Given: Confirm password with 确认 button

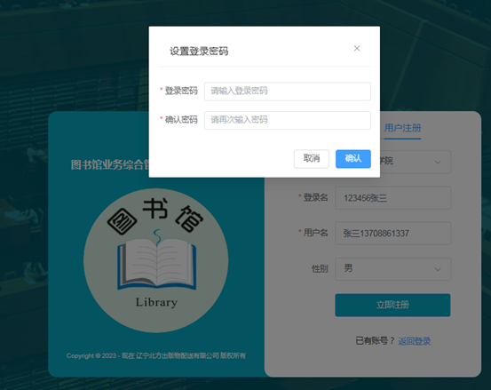Looking at the screenshot, I should [x=353, y=159].
